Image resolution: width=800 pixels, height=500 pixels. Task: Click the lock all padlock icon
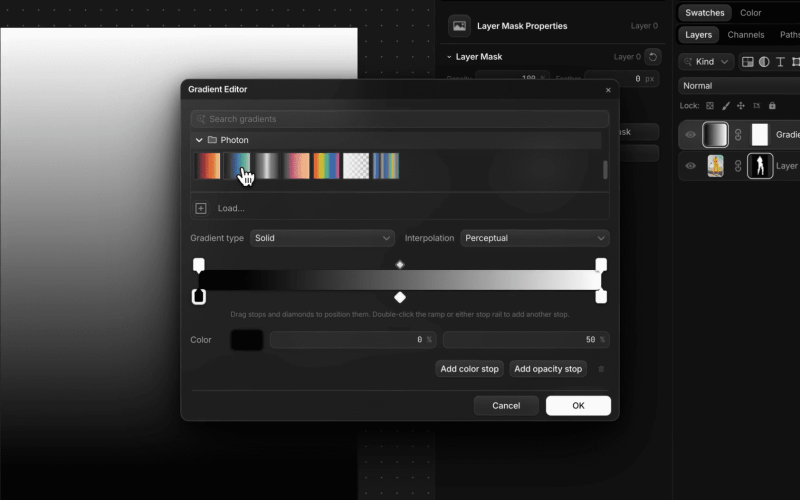[772, 105]
